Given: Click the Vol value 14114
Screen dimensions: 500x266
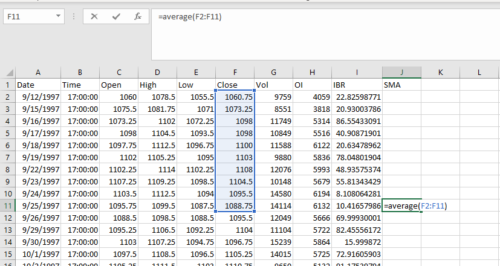Looking at the screenshot, I should (273, 206).
